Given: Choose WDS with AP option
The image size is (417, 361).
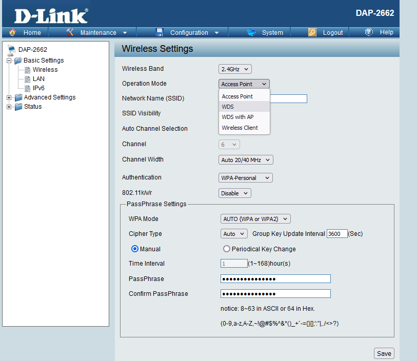Looking at the screenshot, I should tap(244, 117).
